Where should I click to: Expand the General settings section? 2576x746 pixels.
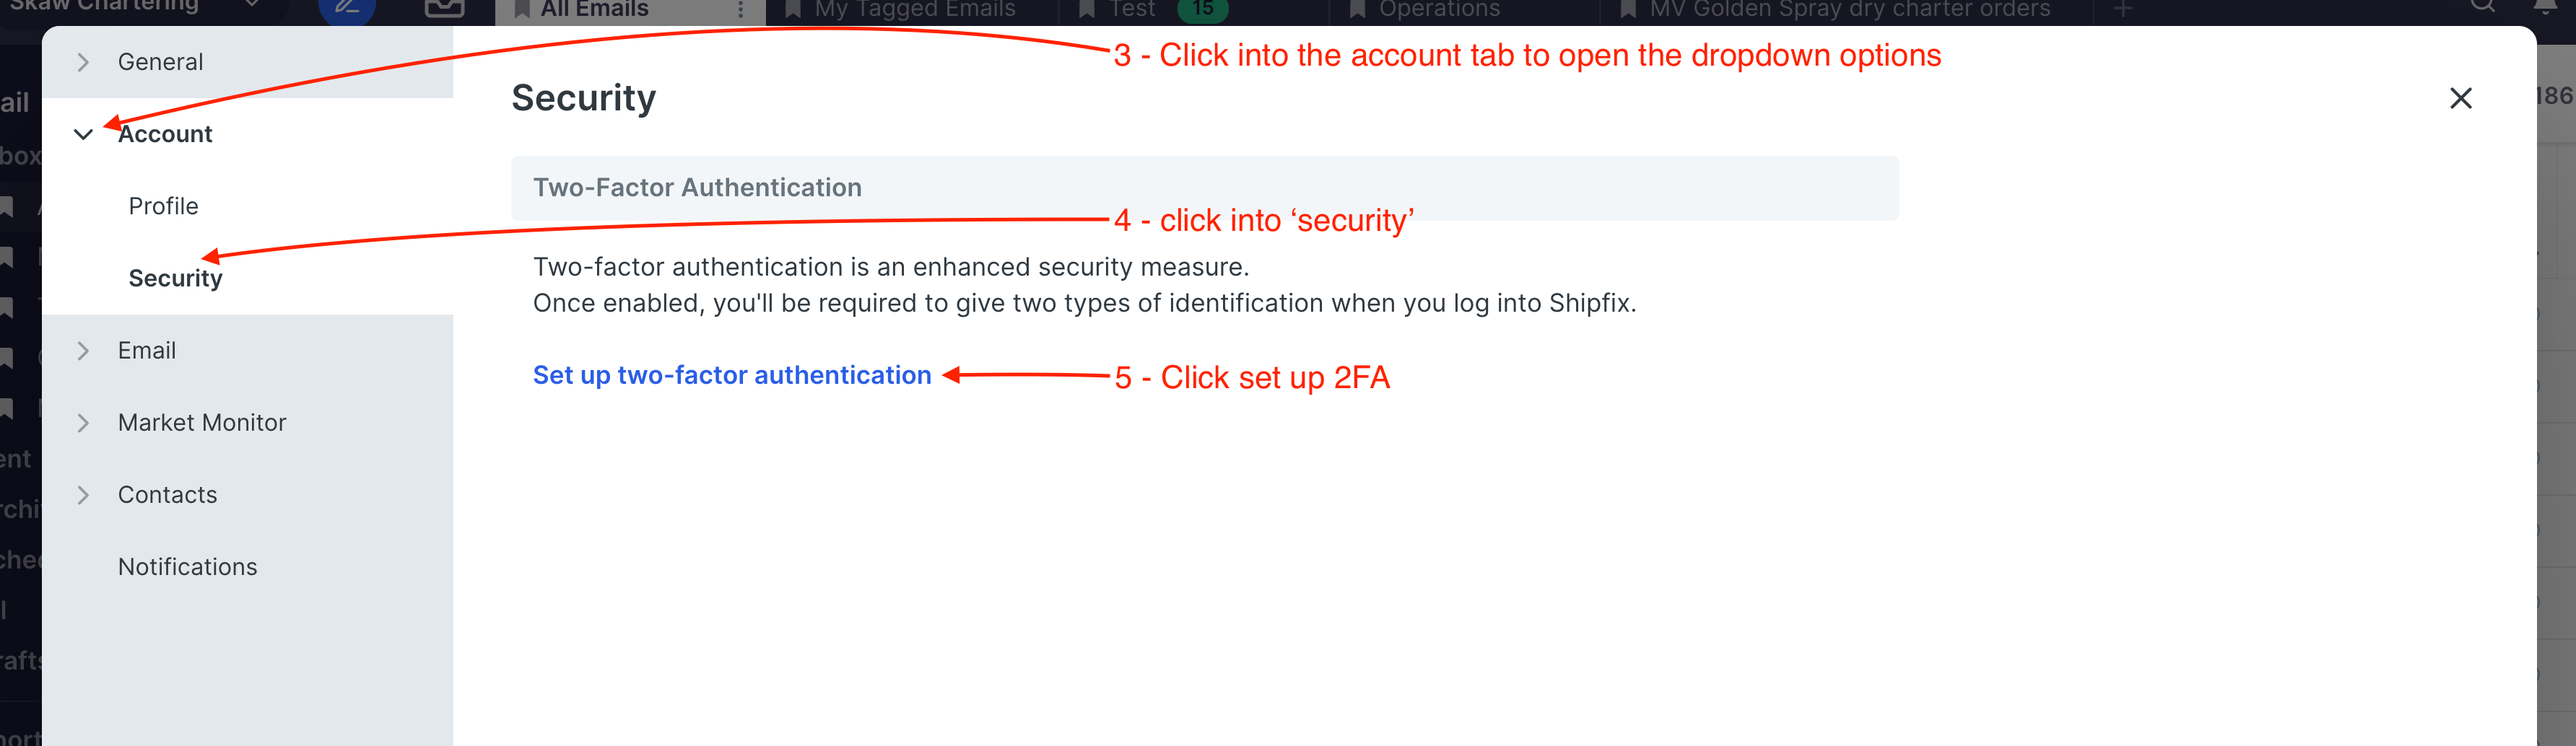(84, 62)
